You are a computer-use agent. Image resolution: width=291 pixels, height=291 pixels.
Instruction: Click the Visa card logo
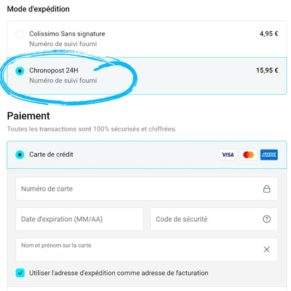[x=228, y=155]
